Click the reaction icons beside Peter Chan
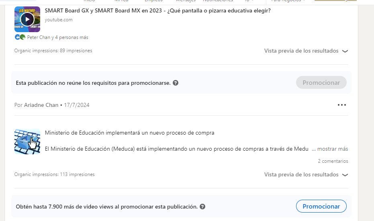The width and height of the screenshot is (374, 221). tap(20, 37)
